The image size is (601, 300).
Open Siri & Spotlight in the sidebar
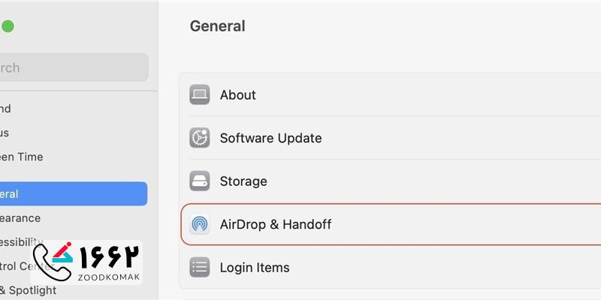point(29,290)
